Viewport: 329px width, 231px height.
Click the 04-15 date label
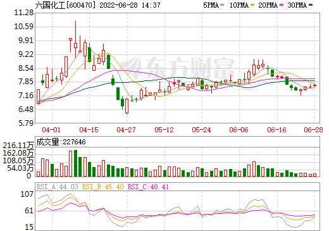pos(89,130)
